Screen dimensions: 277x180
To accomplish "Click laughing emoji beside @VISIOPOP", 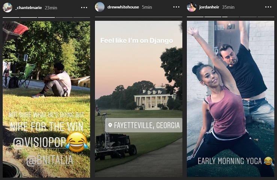I will (77, 142).
